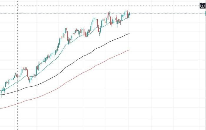Click the orange line where vertical crosshair crosses it
Viewport: 206px width, 130px height.
point(18,103)
